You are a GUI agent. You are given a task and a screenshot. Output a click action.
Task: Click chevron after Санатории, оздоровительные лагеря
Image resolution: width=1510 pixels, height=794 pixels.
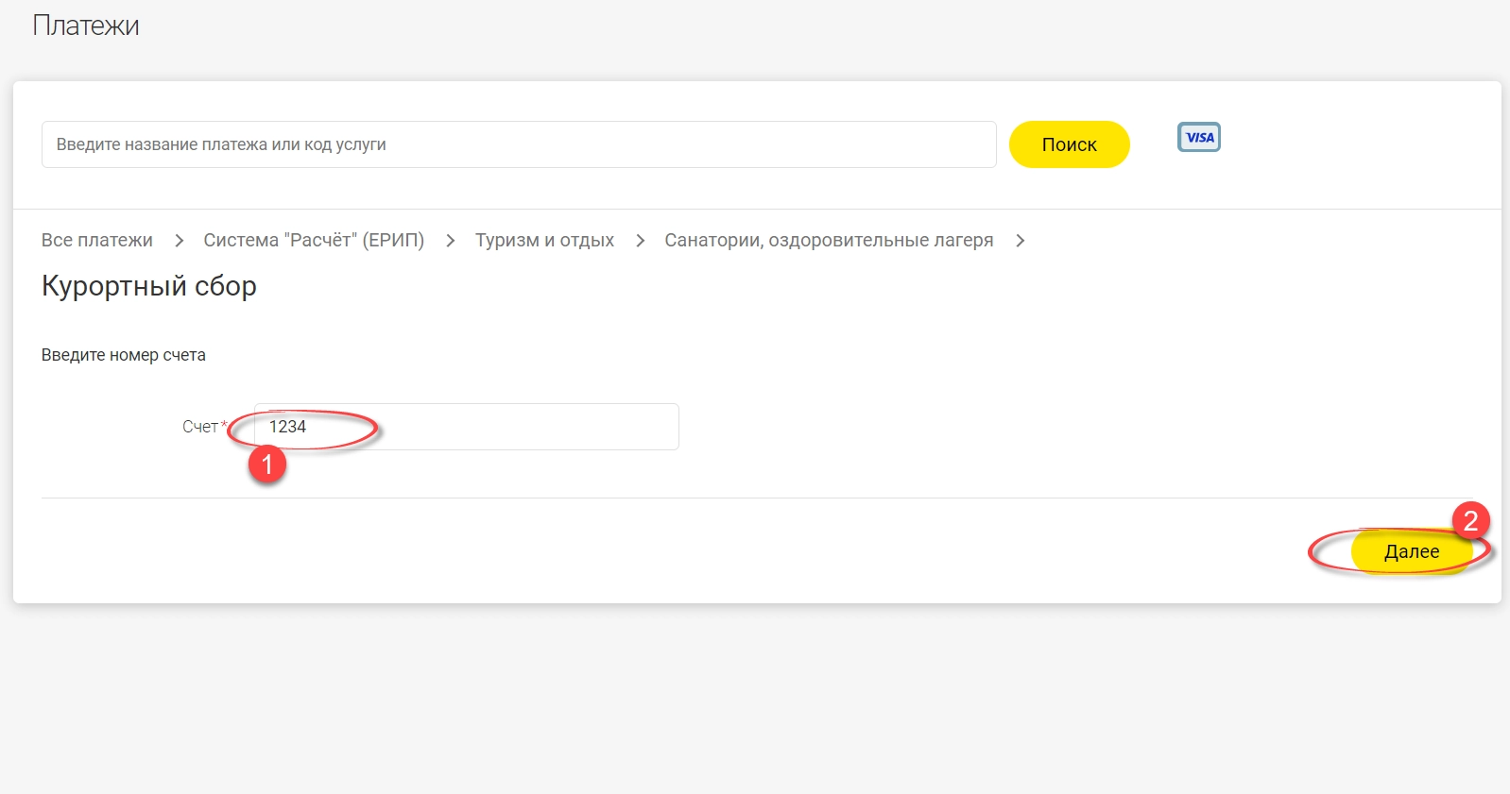(x=1020, y=241)
